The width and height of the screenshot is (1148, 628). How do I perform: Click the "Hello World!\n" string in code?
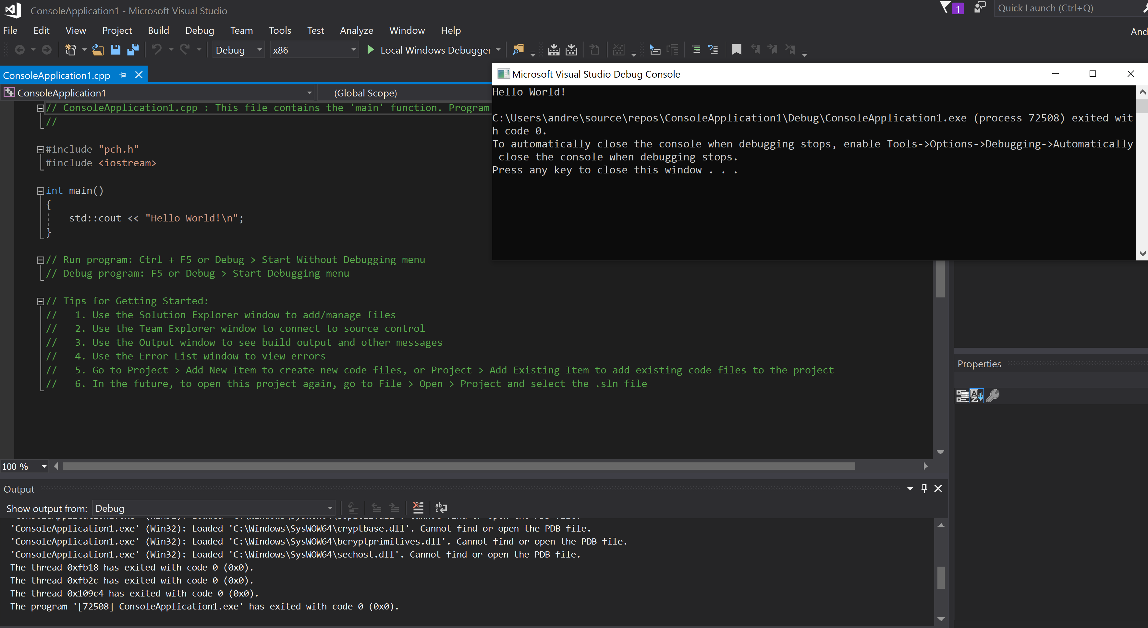pyautogui.click(x=192, y=218)
